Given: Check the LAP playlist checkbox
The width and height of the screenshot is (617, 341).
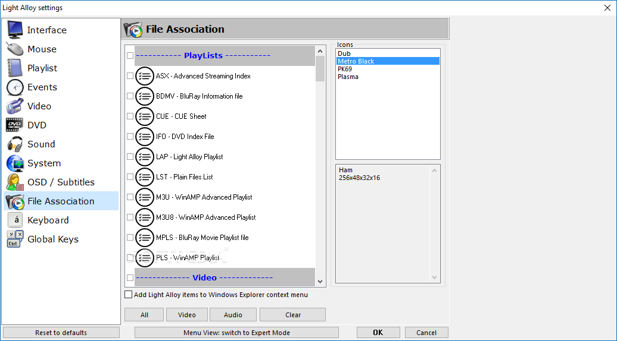Looking at the screenshot, I should click(x=130, y=157).
